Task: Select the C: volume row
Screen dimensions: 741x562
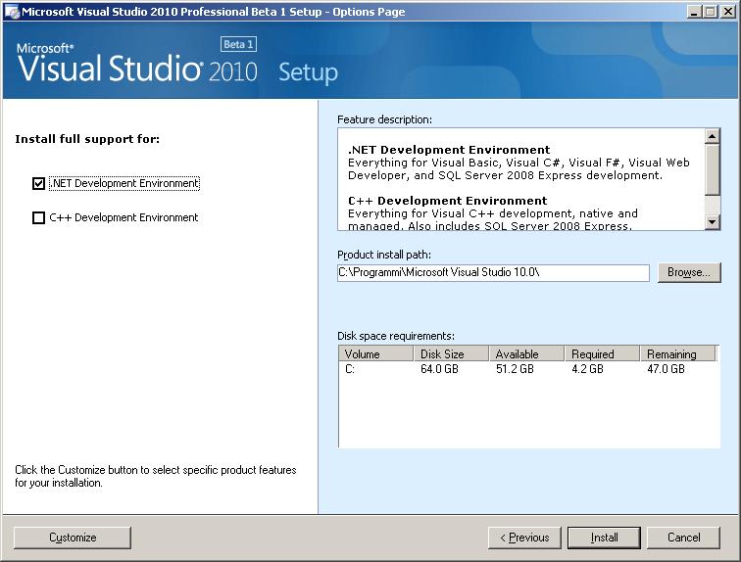Action: (x=529, y=369)
